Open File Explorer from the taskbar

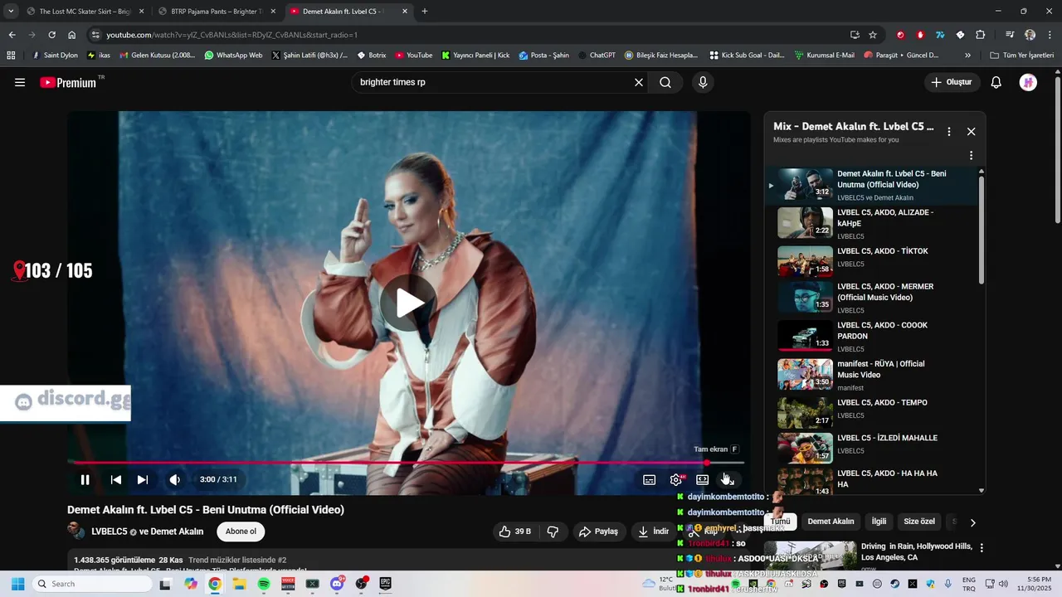239,584
